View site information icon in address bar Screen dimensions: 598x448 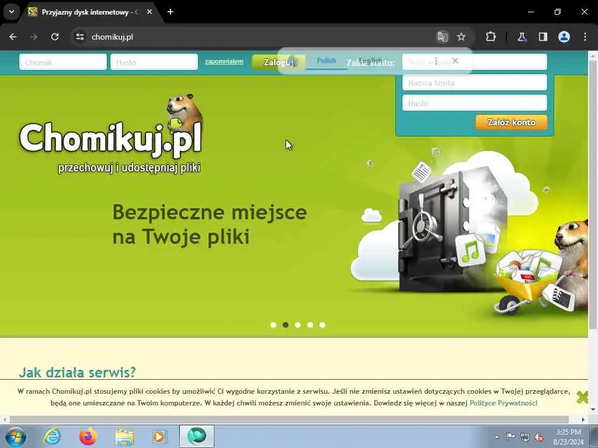click(79, 37)
